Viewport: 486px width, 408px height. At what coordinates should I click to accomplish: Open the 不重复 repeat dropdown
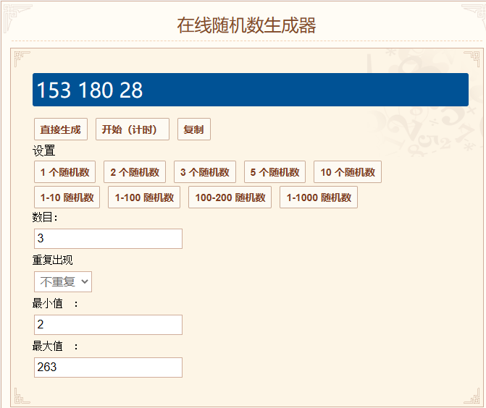[63, 281]
